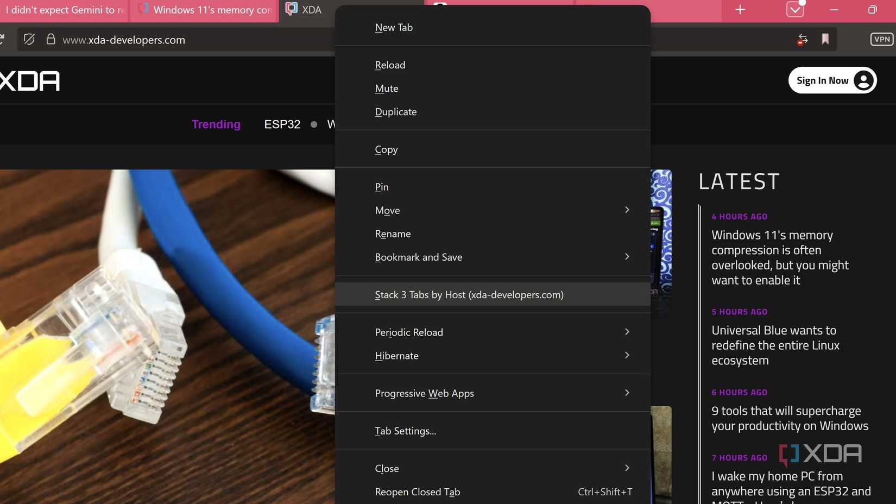This screenshot has height=504, width=896.
Task: Select Stack 3 Tabs by Host
Action: click(493, 294)
